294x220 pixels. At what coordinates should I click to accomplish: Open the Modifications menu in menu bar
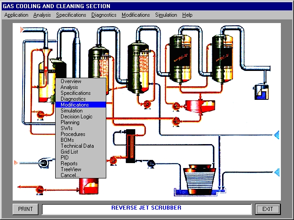136,15
